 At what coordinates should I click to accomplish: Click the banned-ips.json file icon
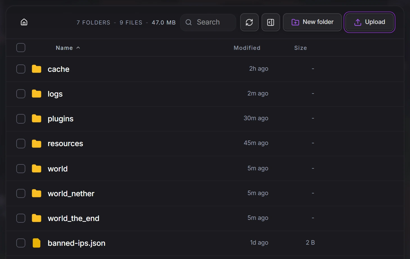tap(37, 243)
